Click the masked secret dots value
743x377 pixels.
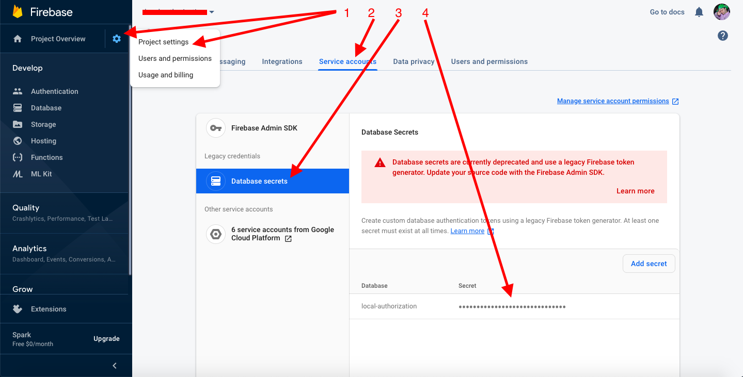click(x=512, y=307)
